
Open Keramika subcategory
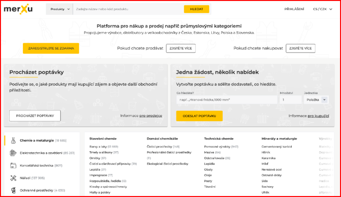coord(268,158)
